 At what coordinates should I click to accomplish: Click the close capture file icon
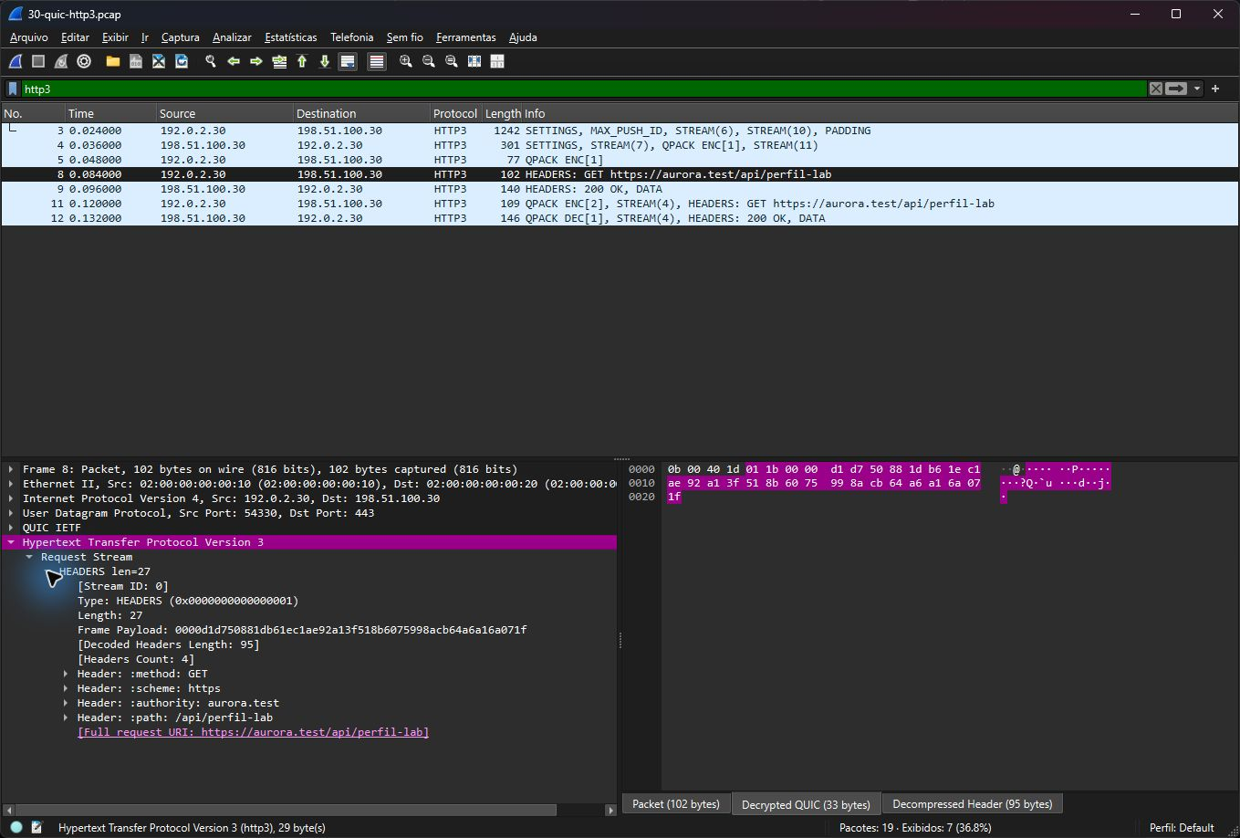(x=159, y=61)
